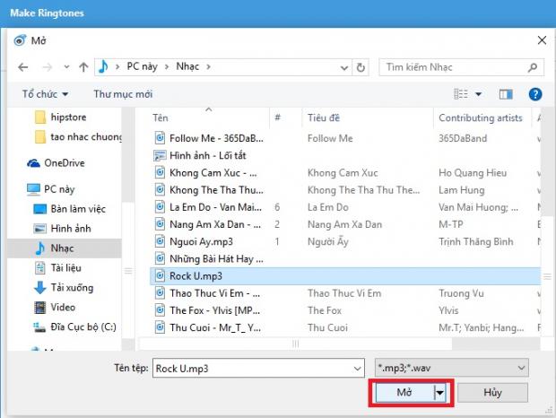Open the Tổ chức menu

pos(45,93)
